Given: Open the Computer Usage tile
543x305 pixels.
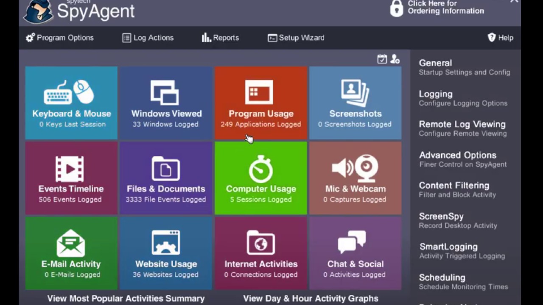Looking at the screenshot, I should (261, 178).
